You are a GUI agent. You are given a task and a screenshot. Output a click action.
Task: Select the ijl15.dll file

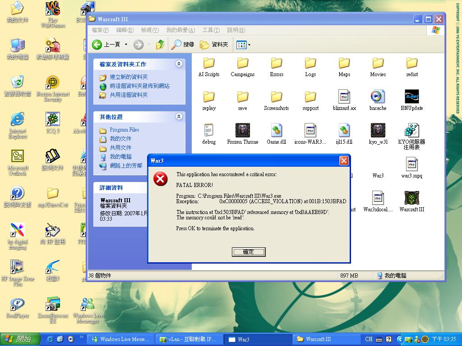point(344,134)
